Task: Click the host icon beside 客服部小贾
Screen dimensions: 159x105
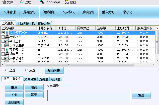Action: 7,50
